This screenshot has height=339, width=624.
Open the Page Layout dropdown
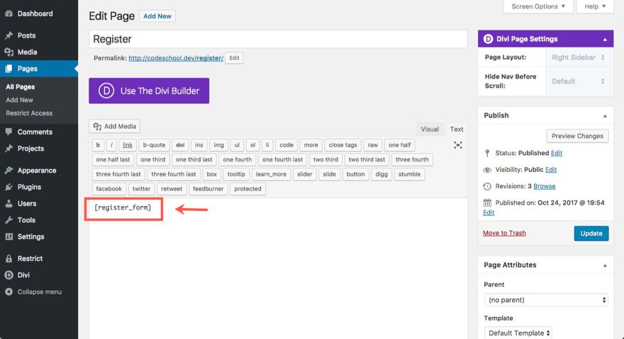click(x=578, y=57)
